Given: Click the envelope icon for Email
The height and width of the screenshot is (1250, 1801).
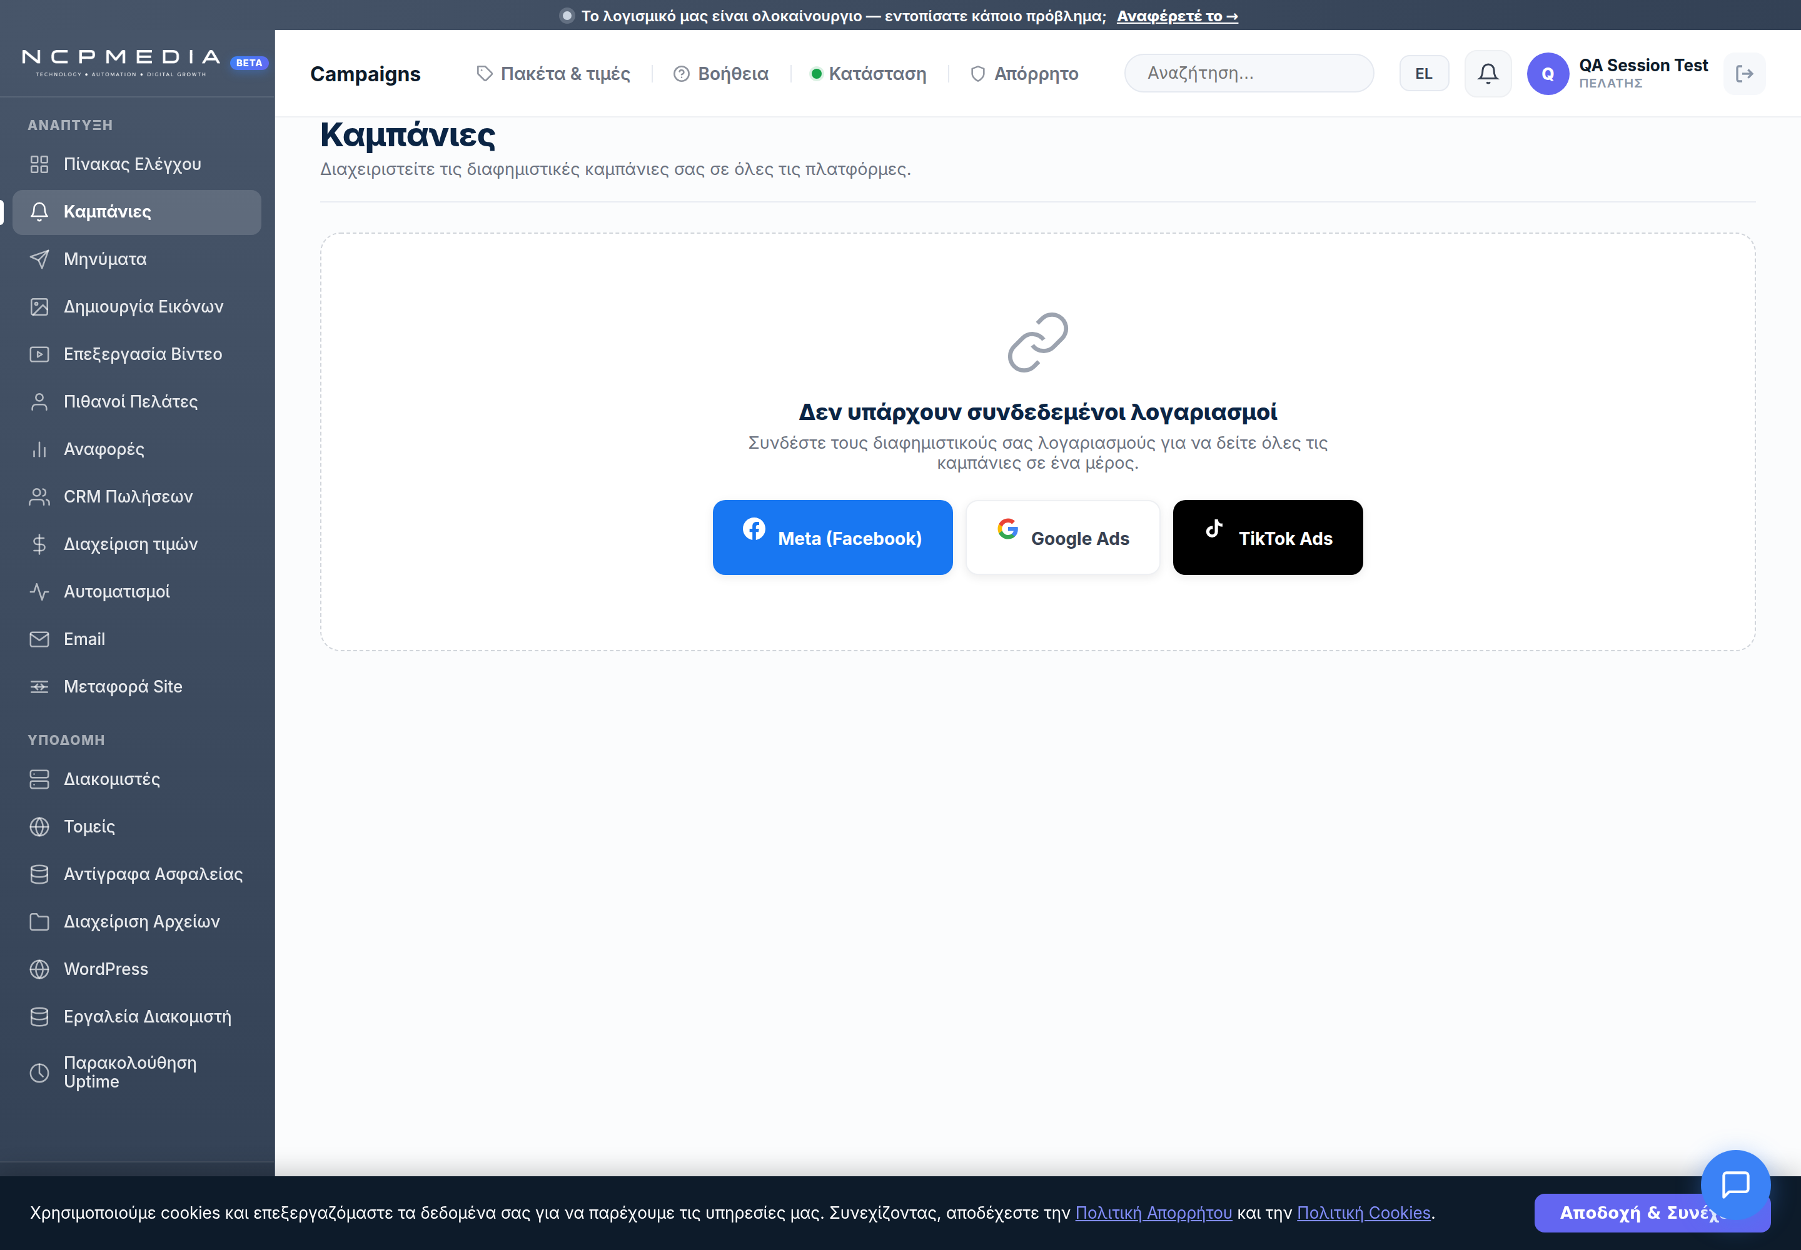Looking at the screenshot, I should [x=39, y=639].
